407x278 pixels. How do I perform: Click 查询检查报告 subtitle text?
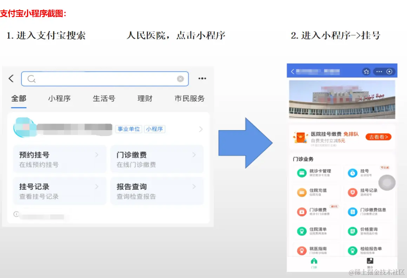click(x=136, y=197)
